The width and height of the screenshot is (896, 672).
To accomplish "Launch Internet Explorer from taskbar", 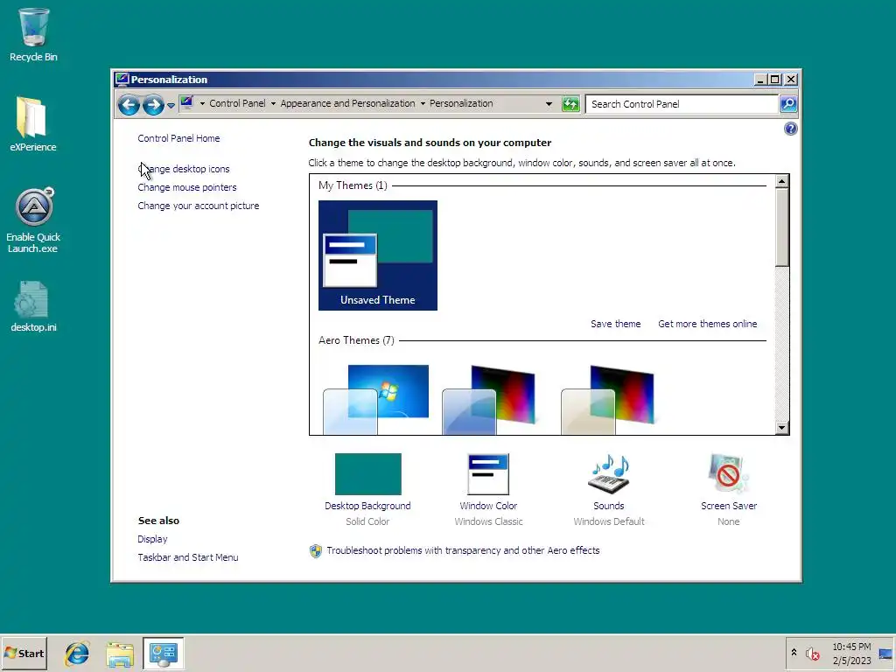I will 77,654.
